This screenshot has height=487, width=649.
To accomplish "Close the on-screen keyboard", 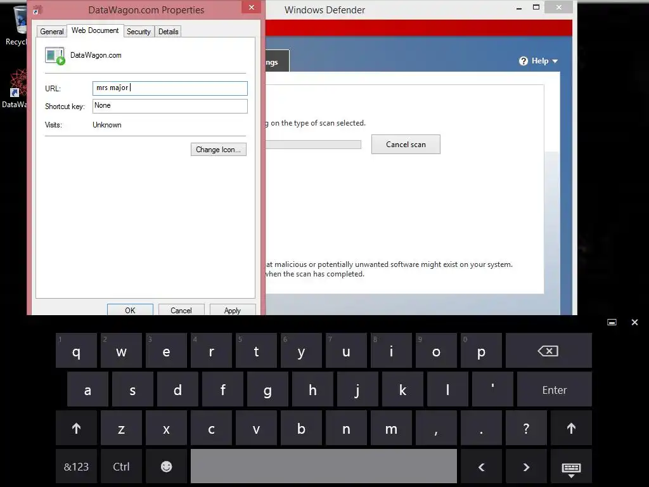I will (x=634, y=322).
